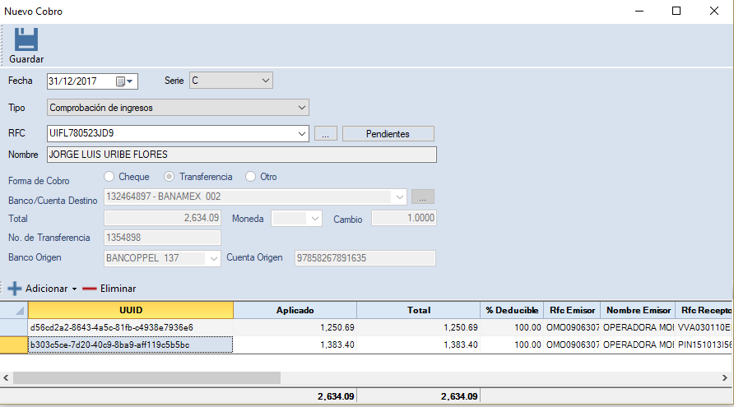Image resolution: width=734 pixels, height=407 pixels.
Task: Open the Adicionar dropdown arrow
Action: pyautogui.click(x=74, y=289)
